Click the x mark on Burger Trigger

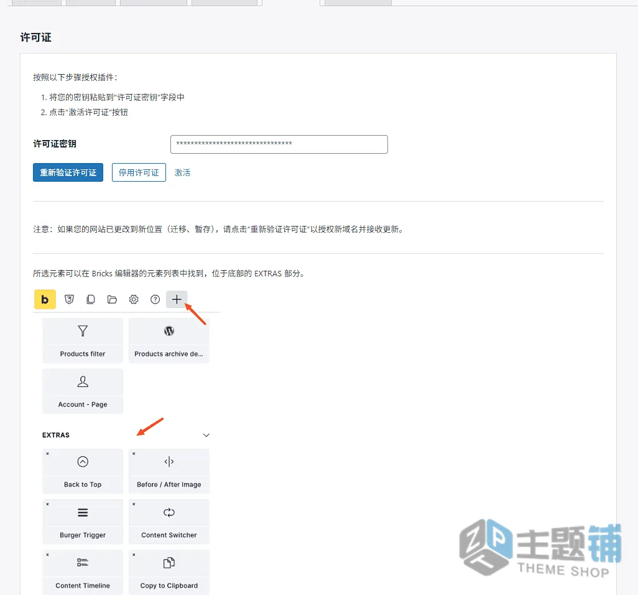[x=48, y=504]
